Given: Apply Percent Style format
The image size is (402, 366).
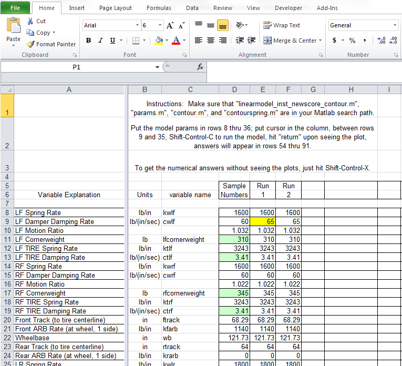Looking at the screenshot, I should point(352,40).
